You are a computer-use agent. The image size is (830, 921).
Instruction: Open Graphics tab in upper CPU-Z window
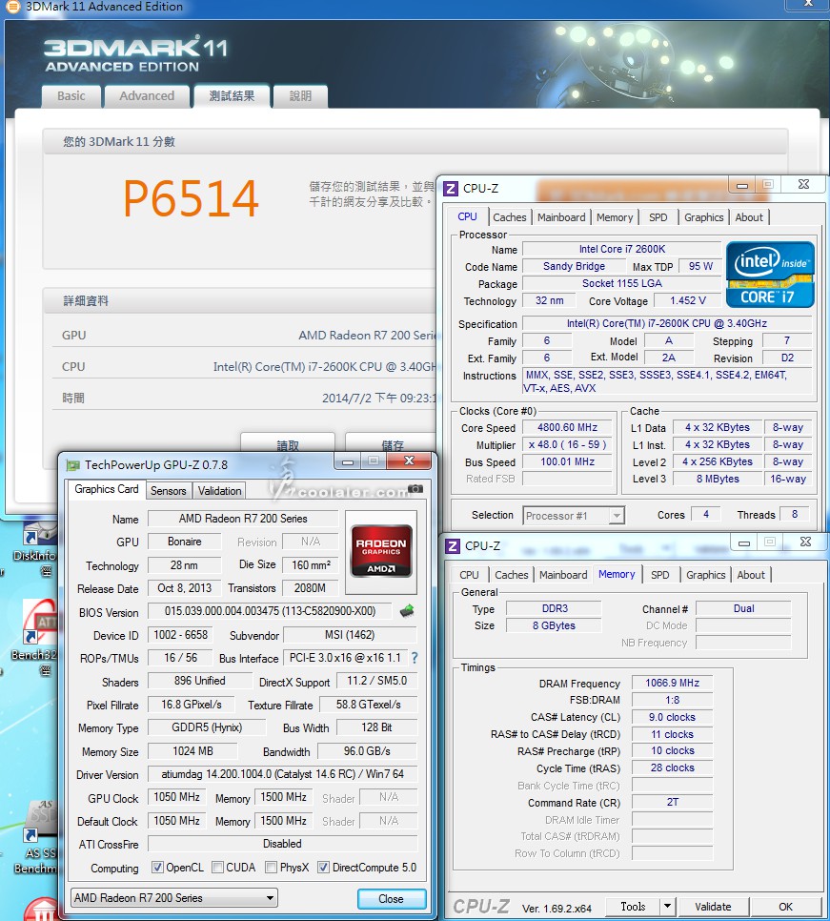pos(704,218)
